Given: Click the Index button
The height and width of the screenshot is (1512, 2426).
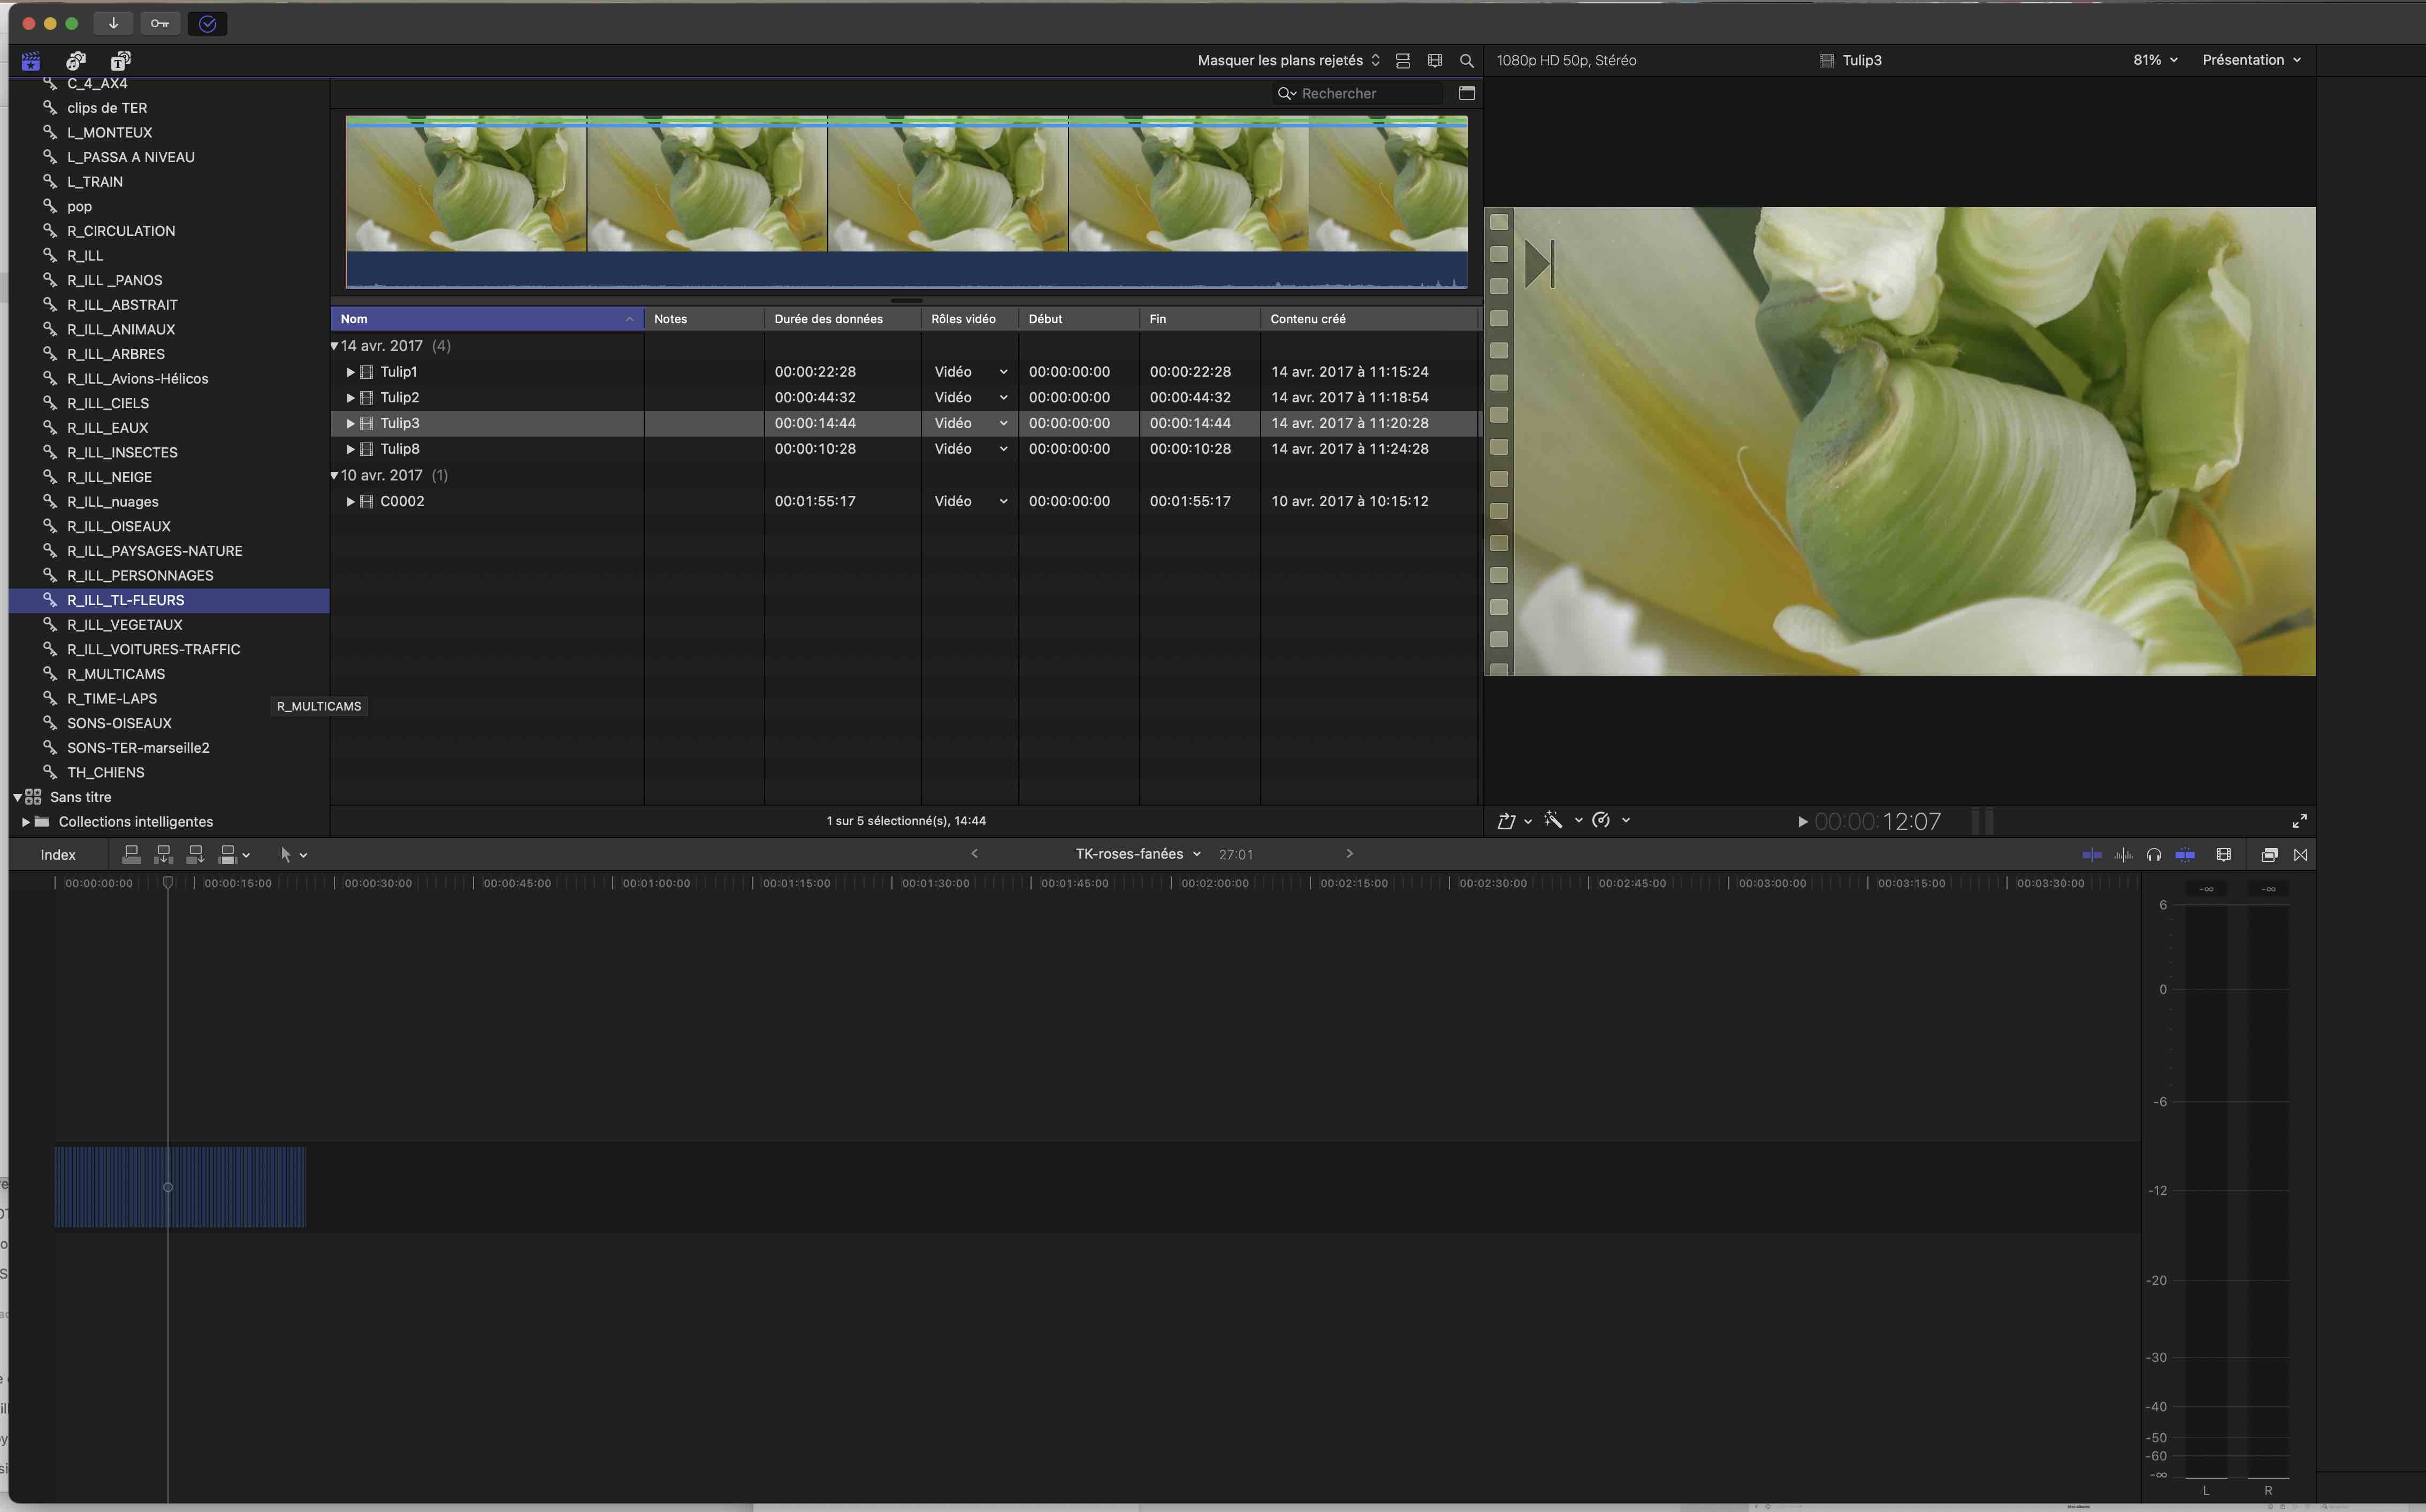Looking at the screenshot, I should click(58, 855).
